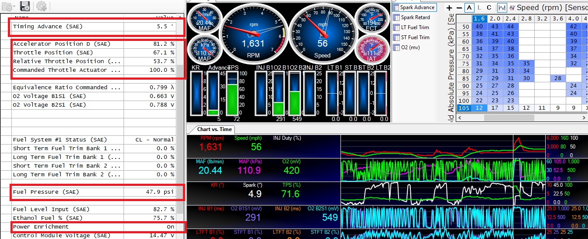The image size is (588, 239).
Task: Toggle the blue line graph view icon
Action: click(502, 8)
